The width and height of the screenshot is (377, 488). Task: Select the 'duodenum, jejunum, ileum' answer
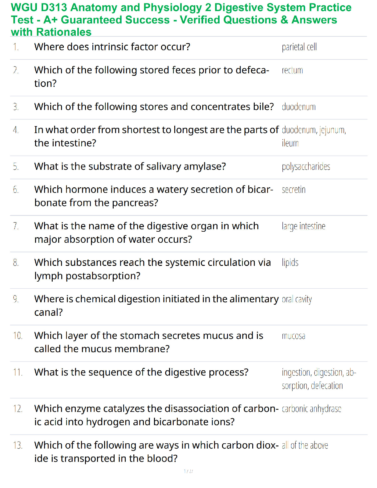coord(314,136)
